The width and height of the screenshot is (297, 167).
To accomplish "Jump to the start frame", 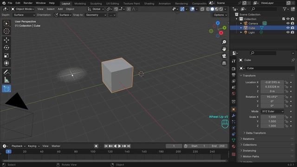I will tap(106, 146).
